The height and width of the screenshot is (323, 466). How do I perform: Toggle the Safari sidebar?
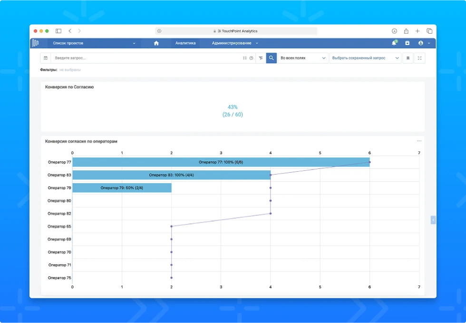(x=58, y=31)
